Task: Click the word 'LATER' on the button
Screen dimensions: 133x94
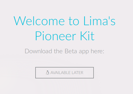Action: point(77,73)
